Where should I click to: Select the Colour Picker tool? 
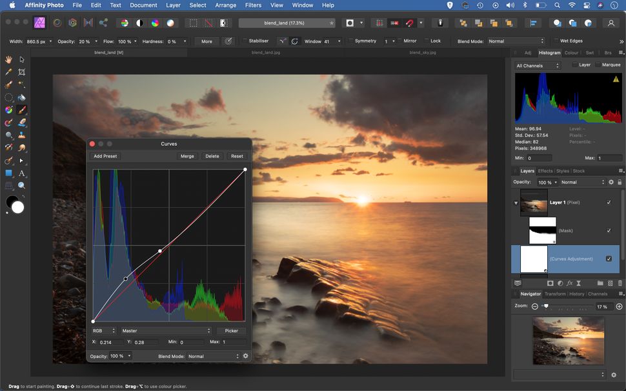tap(8, 72)
